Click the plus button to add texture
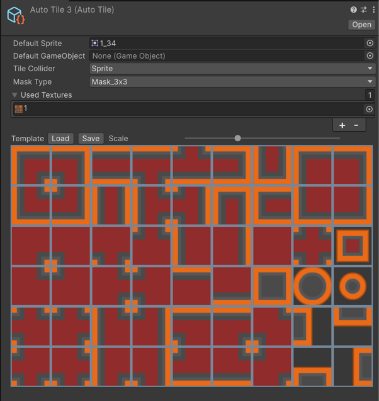This screenshot has width=379, height=401. [x=342, y=125]
